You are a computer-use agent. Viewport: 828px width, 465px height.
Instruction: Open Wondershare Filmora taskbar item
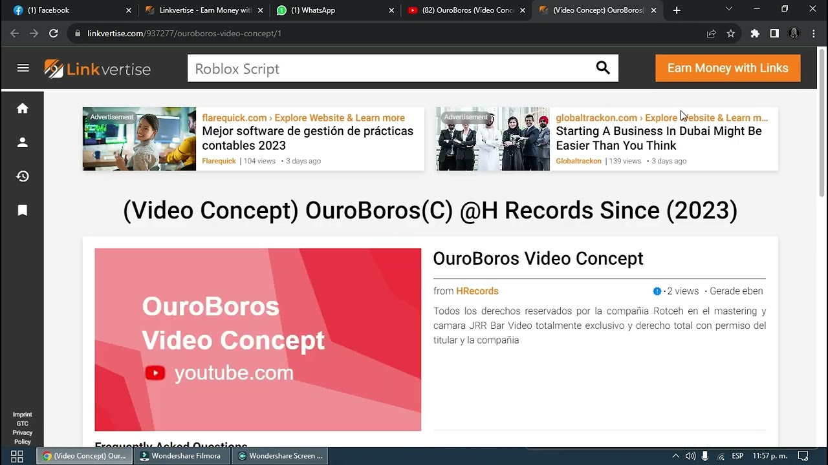click(182, 456)
